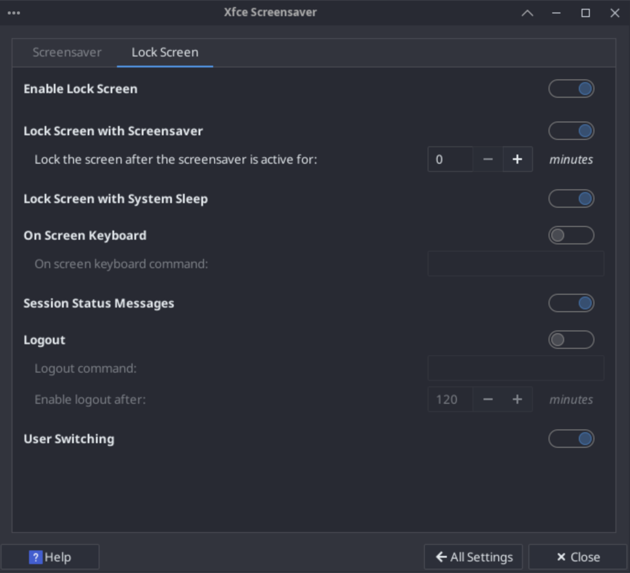Switch to the Screensaver tab
Image resolution: width=630 pixels, height=573 pixels.
click(x=67, y=53)
